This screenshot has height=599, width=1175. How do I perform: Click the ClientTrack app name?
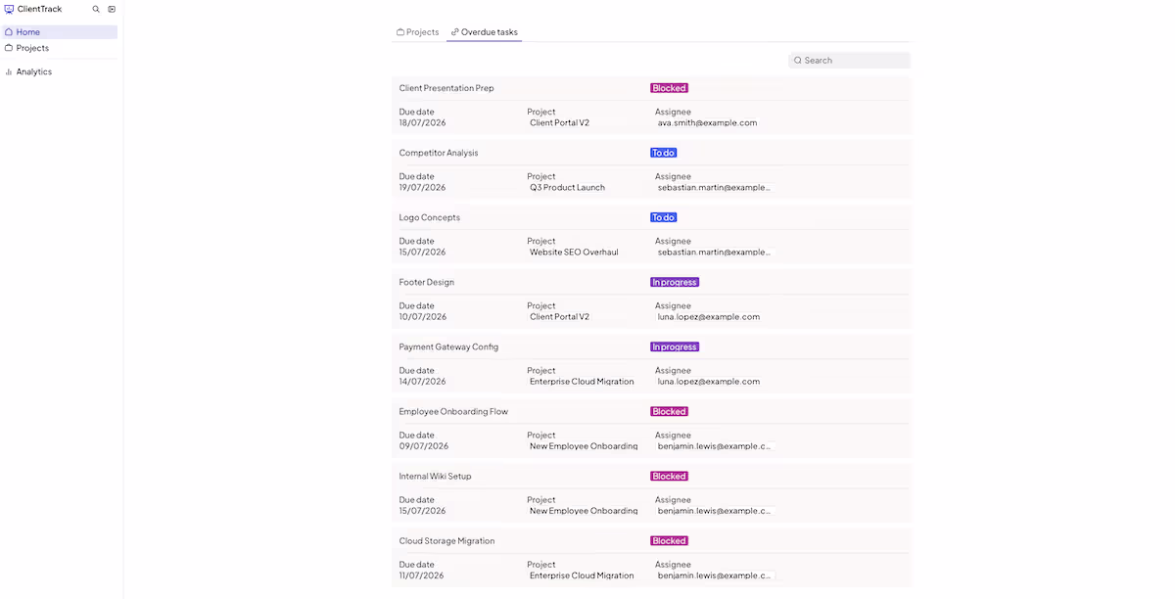tap(39, 9)
